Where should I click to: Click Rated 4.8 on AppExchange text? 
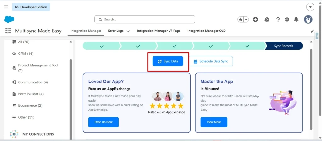pyautogui.click(x=167, y=112)
